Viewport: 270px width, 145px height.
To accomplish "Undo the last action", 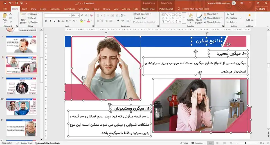I will tap(10, 3).
